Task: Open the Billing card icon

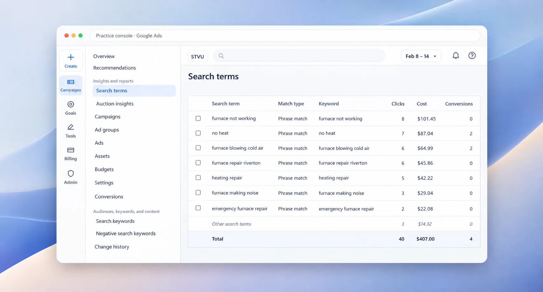Action: pos(71,150)
